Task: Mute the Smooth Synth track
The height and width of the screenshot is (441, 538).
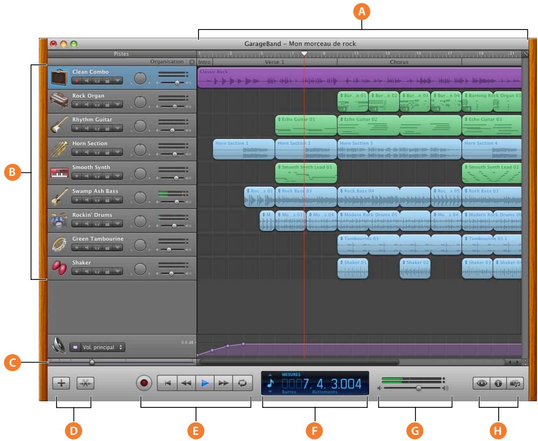Action: point(87,176)
